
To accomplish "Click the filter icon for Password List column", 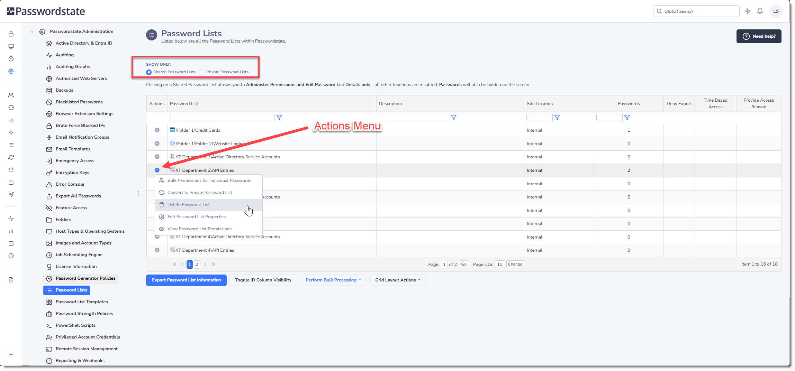I will 279,118.
